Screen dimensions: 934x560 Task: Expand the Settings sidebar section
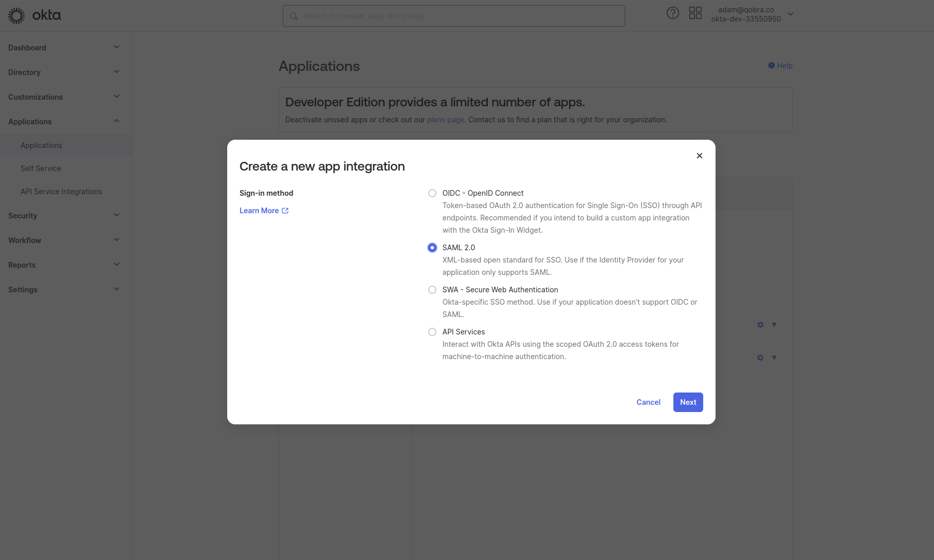tap(66, 289)
